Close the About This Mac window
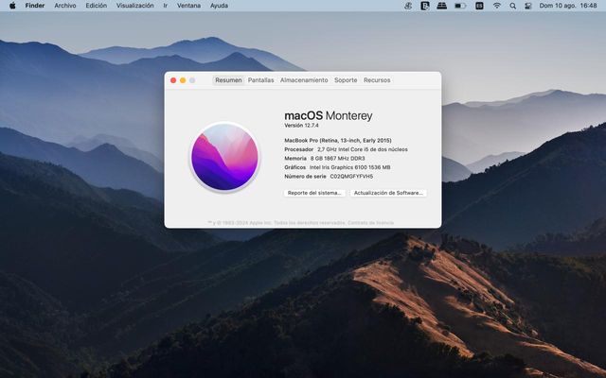This screenshot has height=378, width=606. 173,80
